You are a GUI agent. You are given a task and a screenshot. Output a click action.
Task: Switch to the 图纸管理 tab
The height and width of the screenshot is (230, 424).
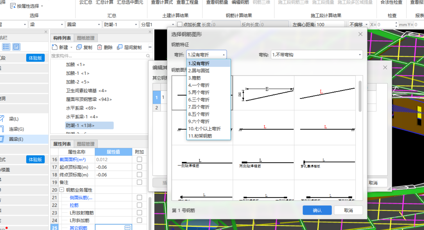pyautogui.click(x=86, y=38)
